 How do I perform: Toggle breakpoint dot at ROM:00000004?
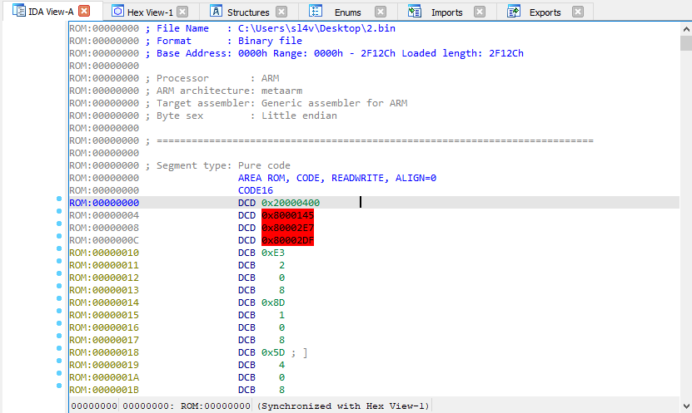(59, 211)
